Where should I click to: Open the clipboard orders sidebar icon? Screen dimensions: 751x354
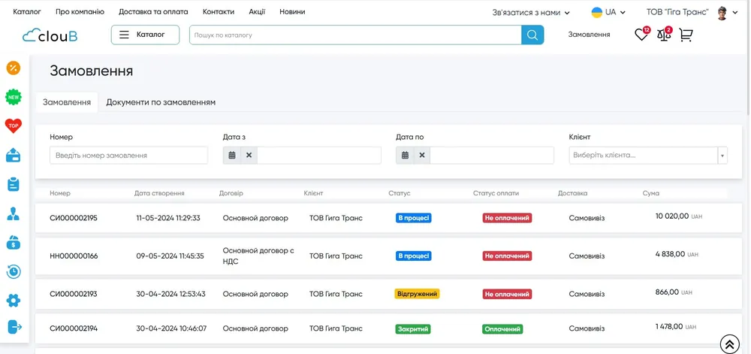[x=14, y=184]
